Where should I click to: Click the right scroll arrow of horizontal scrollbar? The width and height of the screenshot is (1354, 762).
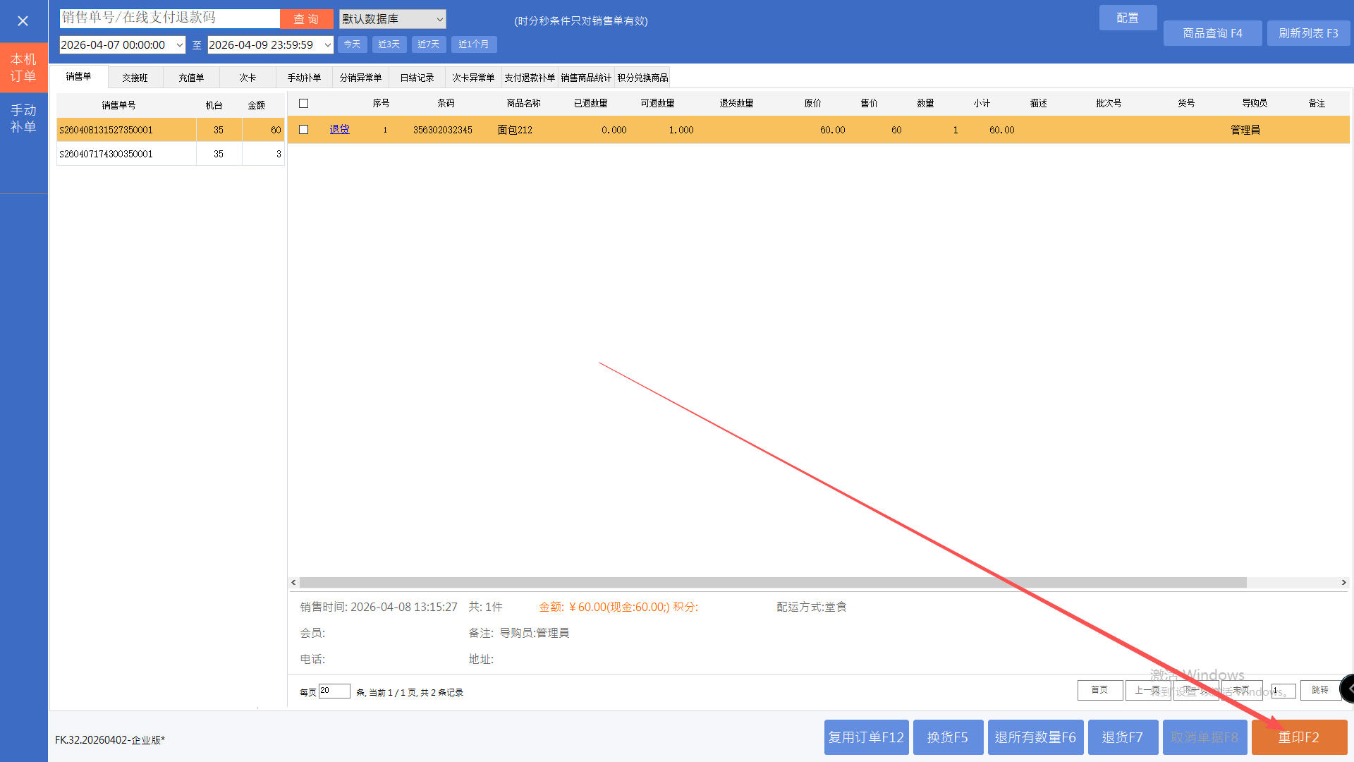tap(1343, 583)
